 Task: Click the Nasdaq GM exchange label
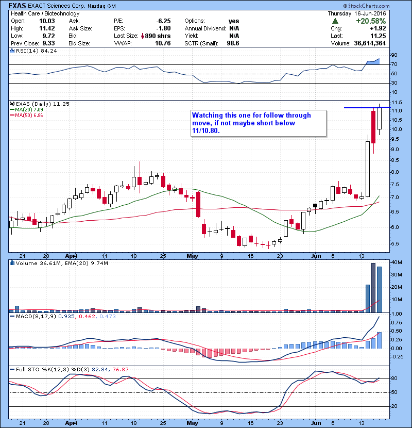(x=101, y=6)
